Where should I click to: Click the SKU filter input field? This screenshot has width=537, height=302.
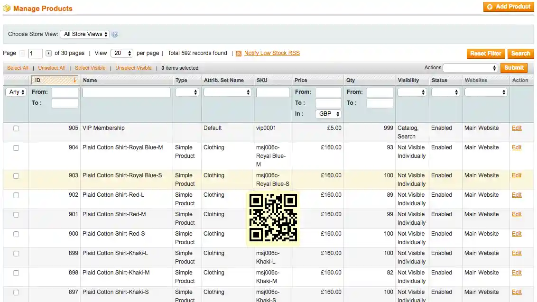(273, 92)
